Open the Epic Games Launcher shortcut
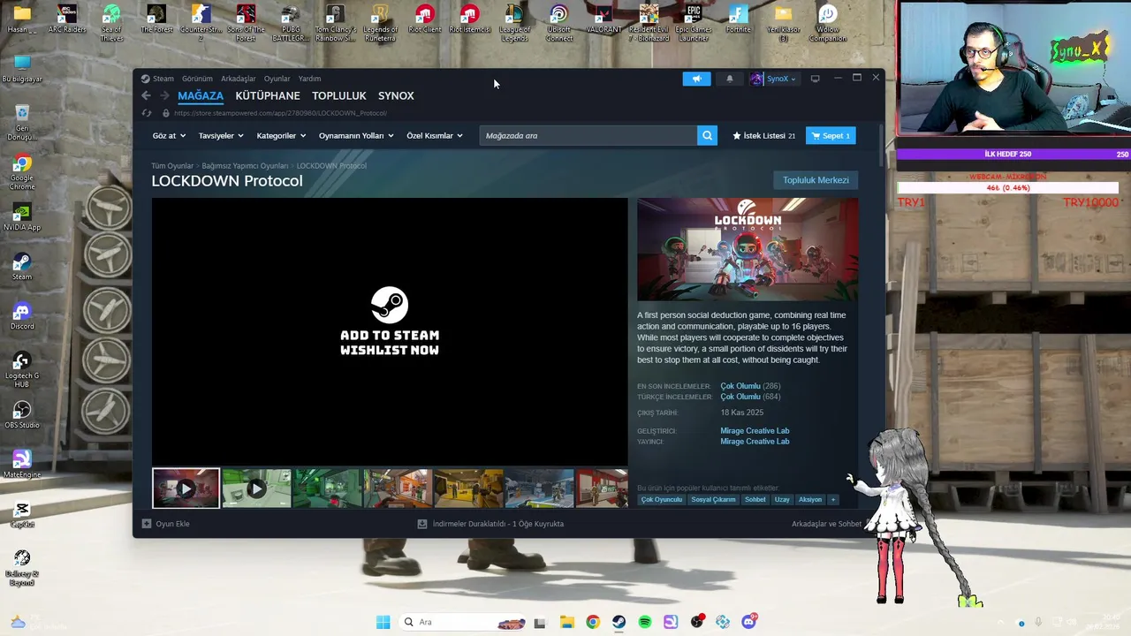 pyautogui.click(x=694, y=23)
